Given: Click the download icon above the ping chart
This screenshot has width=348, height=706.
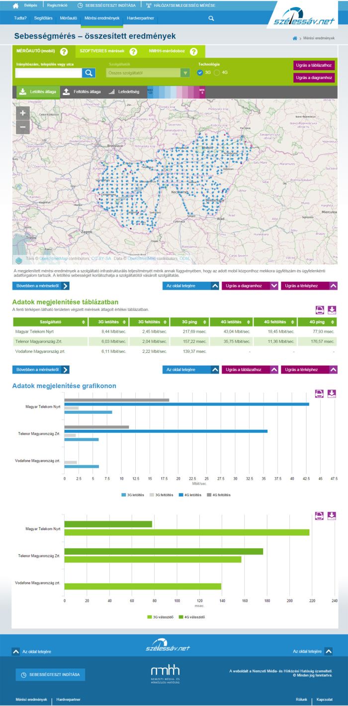Looking at the screenshot, I should (332, 515).
